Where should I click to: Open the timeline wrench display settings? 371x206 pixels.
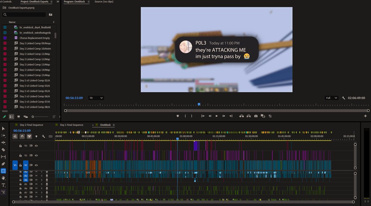(x=43, y=136)
